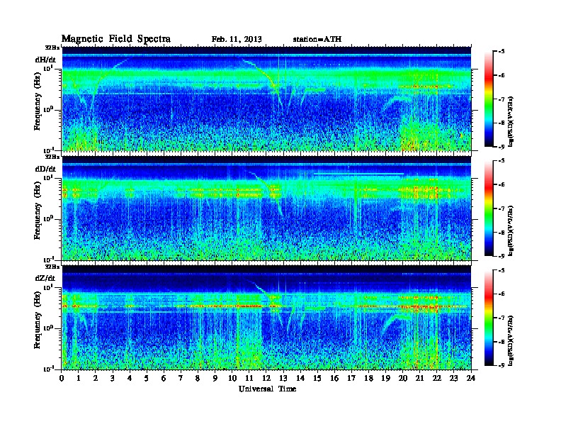The height and width of the screenshot is (434, 561).
Task: Click the dD/dt panel label
Action: (x=45, y=169)
